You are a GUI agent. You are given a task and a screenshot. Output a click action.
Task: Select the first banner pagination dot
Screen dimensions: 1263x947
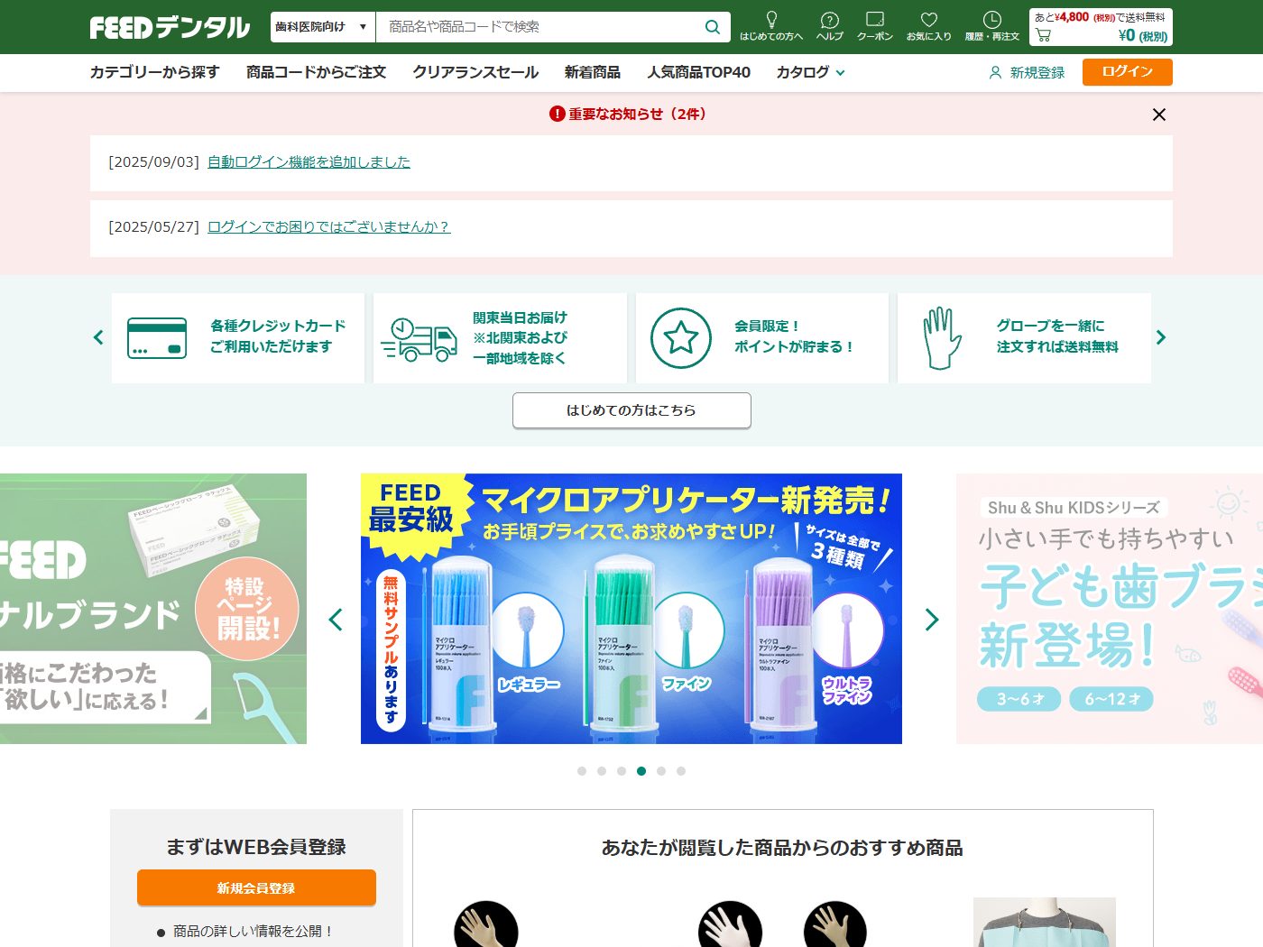[x=582, y=771]
